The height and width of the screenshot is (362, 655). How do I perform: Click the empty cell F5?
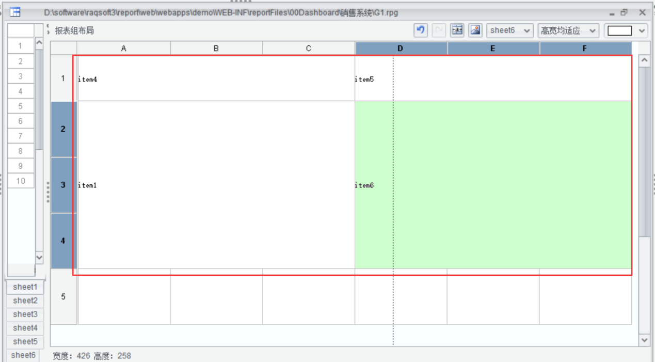(585, 296)
